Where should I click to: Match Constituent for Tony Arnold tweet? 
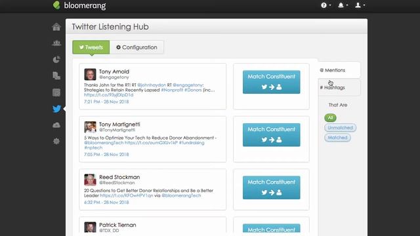coord(271,82)
